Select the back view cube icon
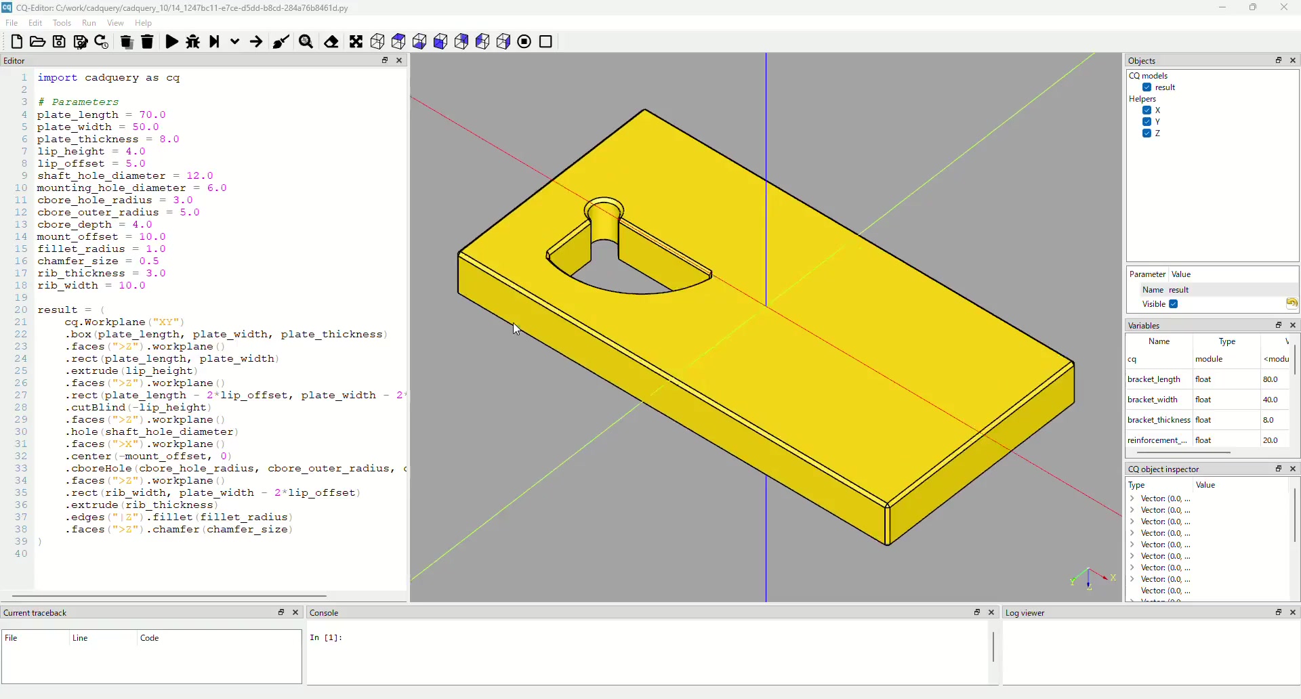The image size is (1301, 699). [x=461, y=42]
